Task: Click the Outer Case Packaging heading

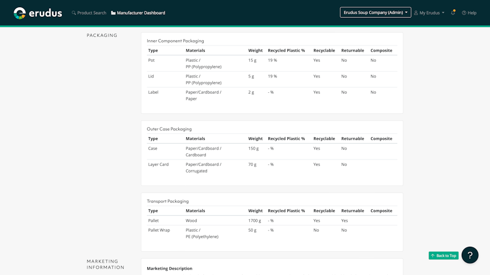Action: tap(169, 129)
